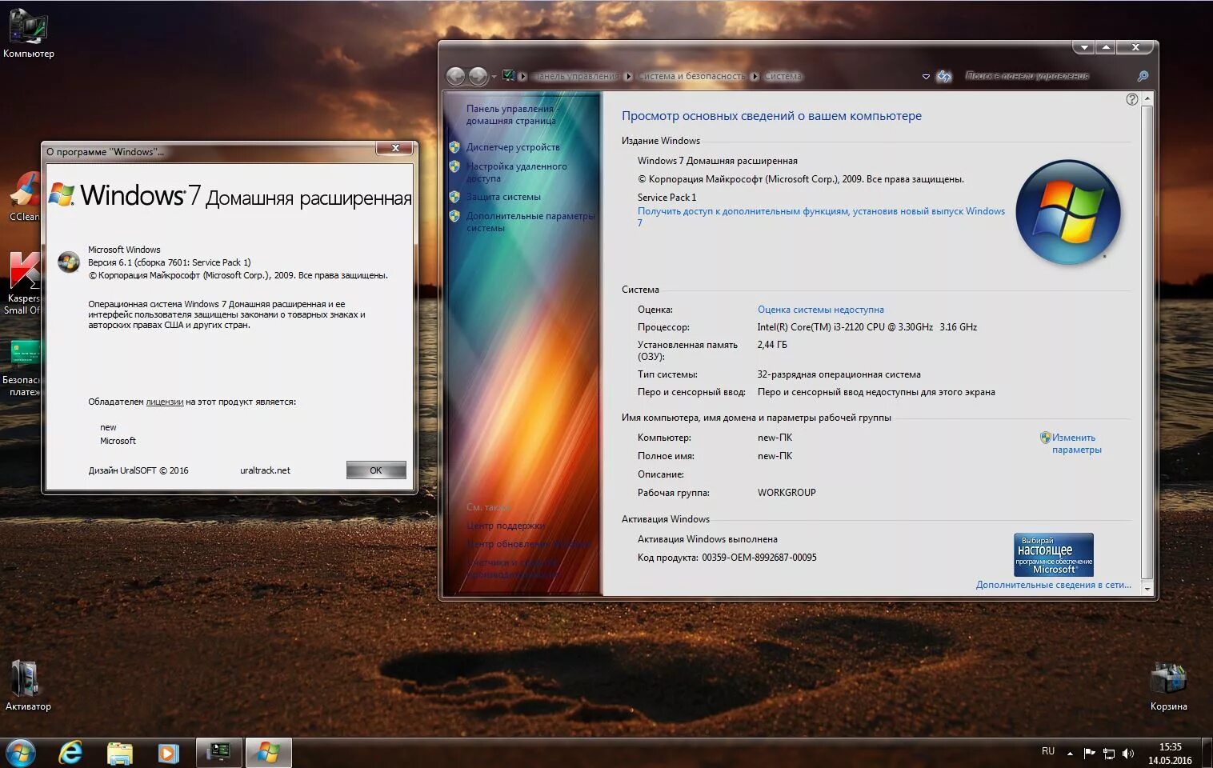
Task: Expand arrow after Панель управления breadcrumb
Action: pos(628,77)
